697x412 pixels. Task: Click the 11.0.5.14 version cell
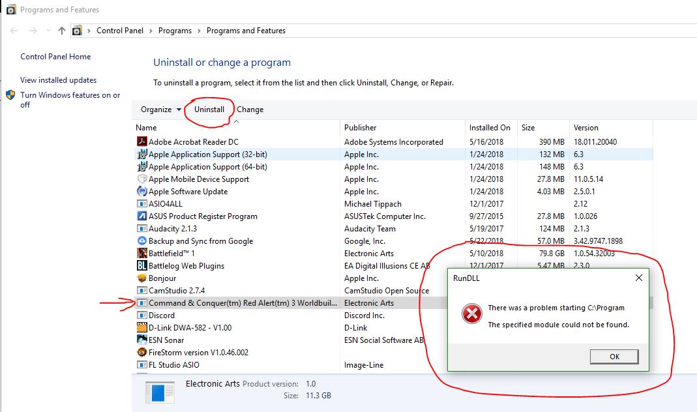click(589, 179)
